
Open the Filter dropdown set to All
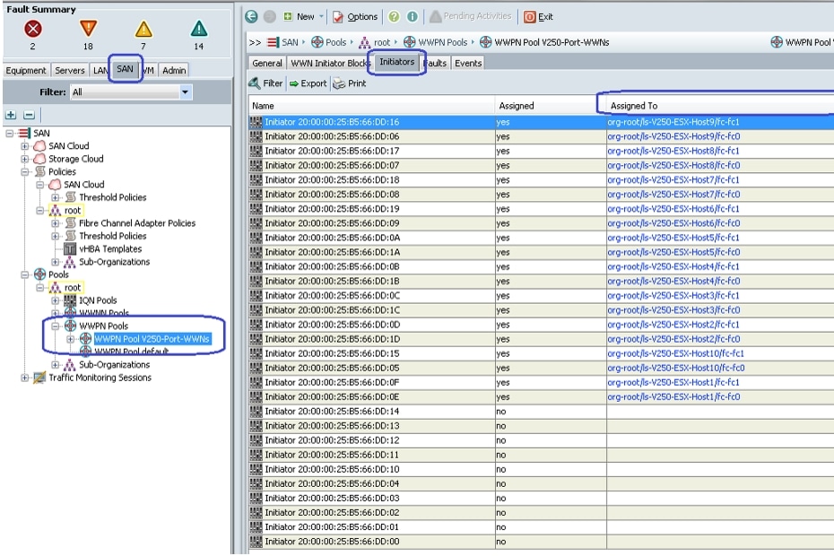click(x=186, y=91)
